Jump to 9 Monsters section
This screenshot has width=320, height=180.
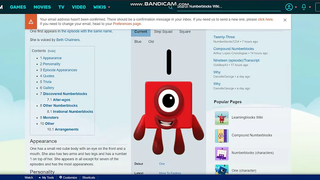point(49,118)
